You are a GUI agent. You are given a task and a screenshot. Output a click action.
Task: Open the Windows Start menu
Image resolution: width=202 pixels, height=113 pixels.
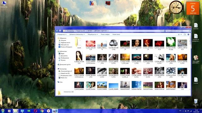(3, 111)
